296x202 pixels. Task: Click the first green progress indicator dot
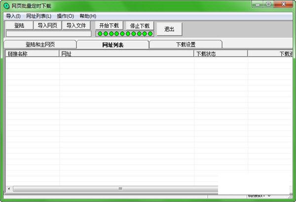point(100,34)
